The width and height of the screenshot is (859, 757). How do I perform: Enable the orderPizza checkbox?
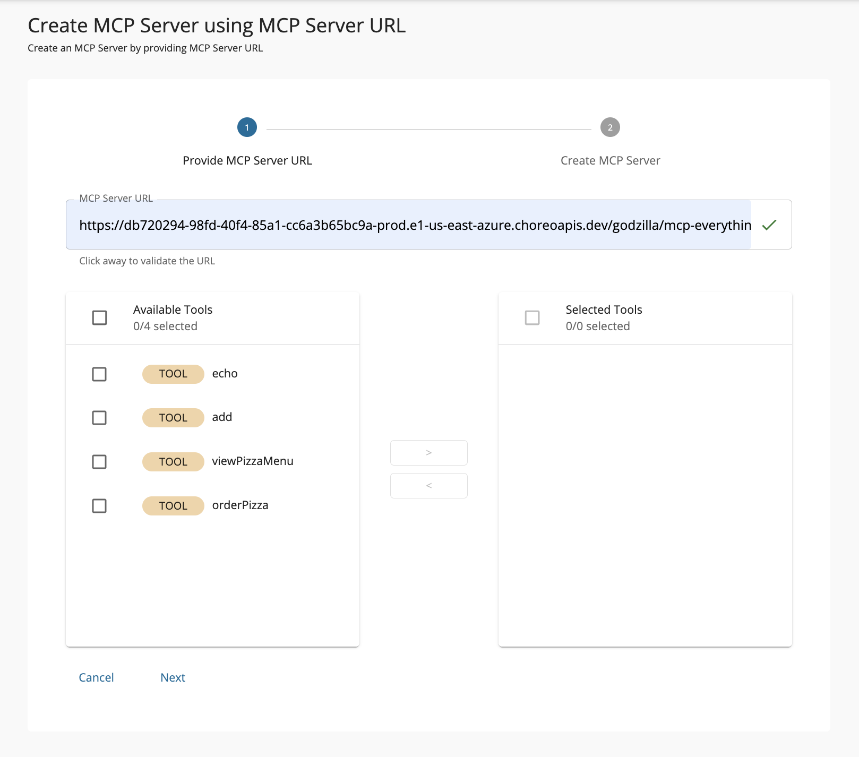point(99,506)
